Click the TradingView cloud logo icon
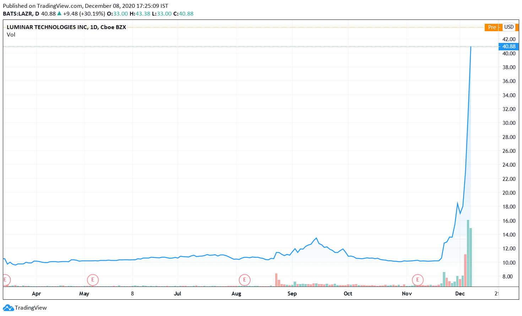Screen dimensions: 522x316 click(8, 308)
